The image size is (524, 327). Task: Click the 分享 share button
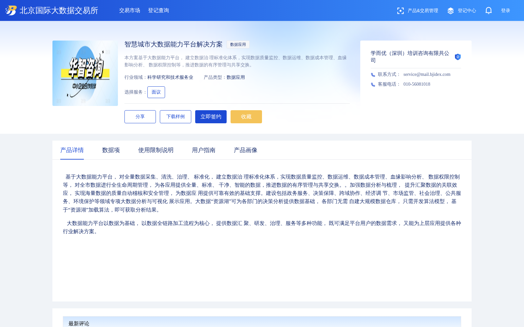click(x=140, y=117)
